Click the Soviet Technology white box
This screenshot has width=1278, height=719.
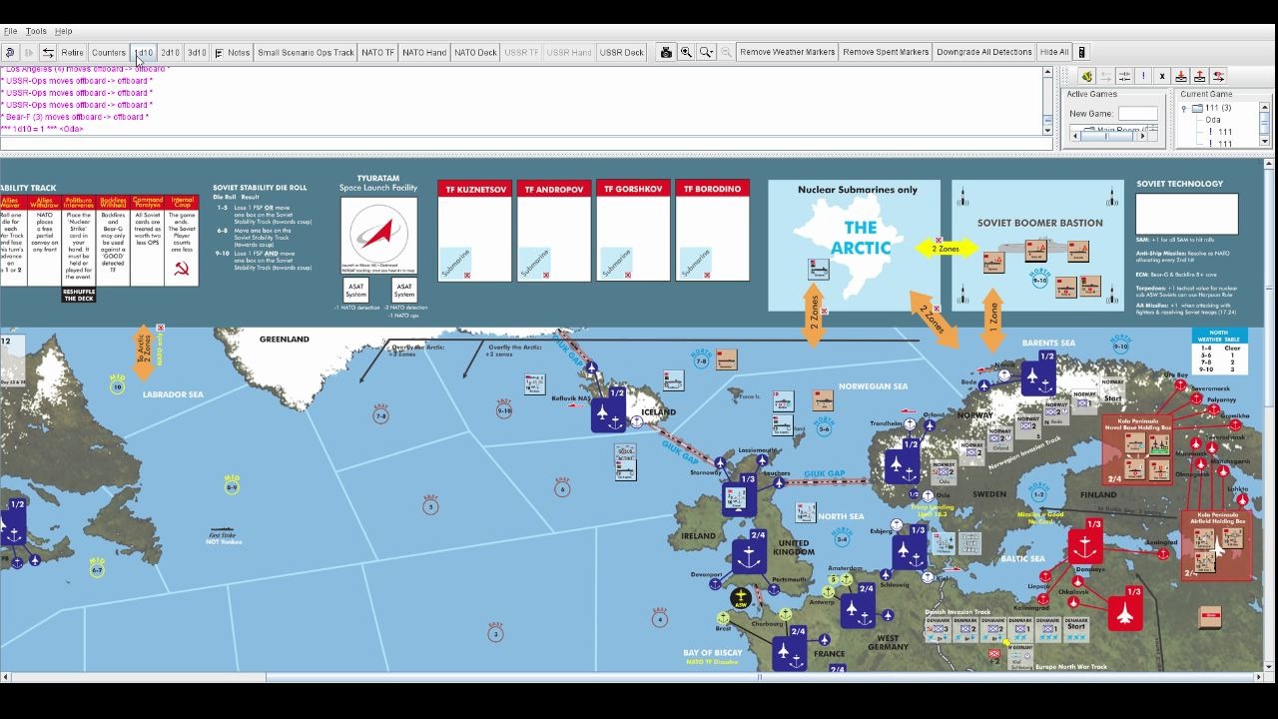tap(1187, 214)
